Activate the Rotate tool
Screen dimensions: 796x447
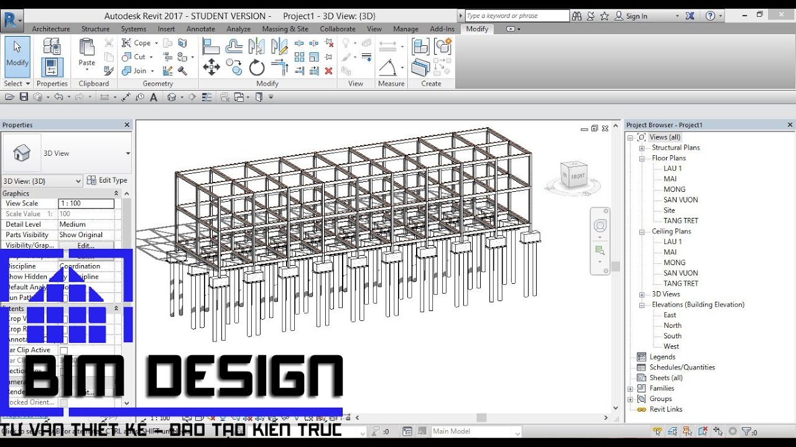pos(257,67)
